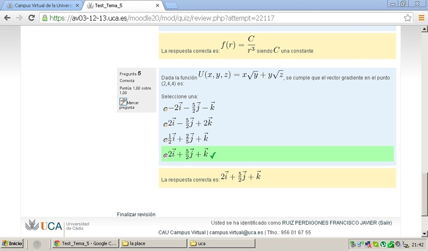Click the vertical scrollbar thumb
The height and width of the screenshot is (251, 428).
tap(424, 194)
